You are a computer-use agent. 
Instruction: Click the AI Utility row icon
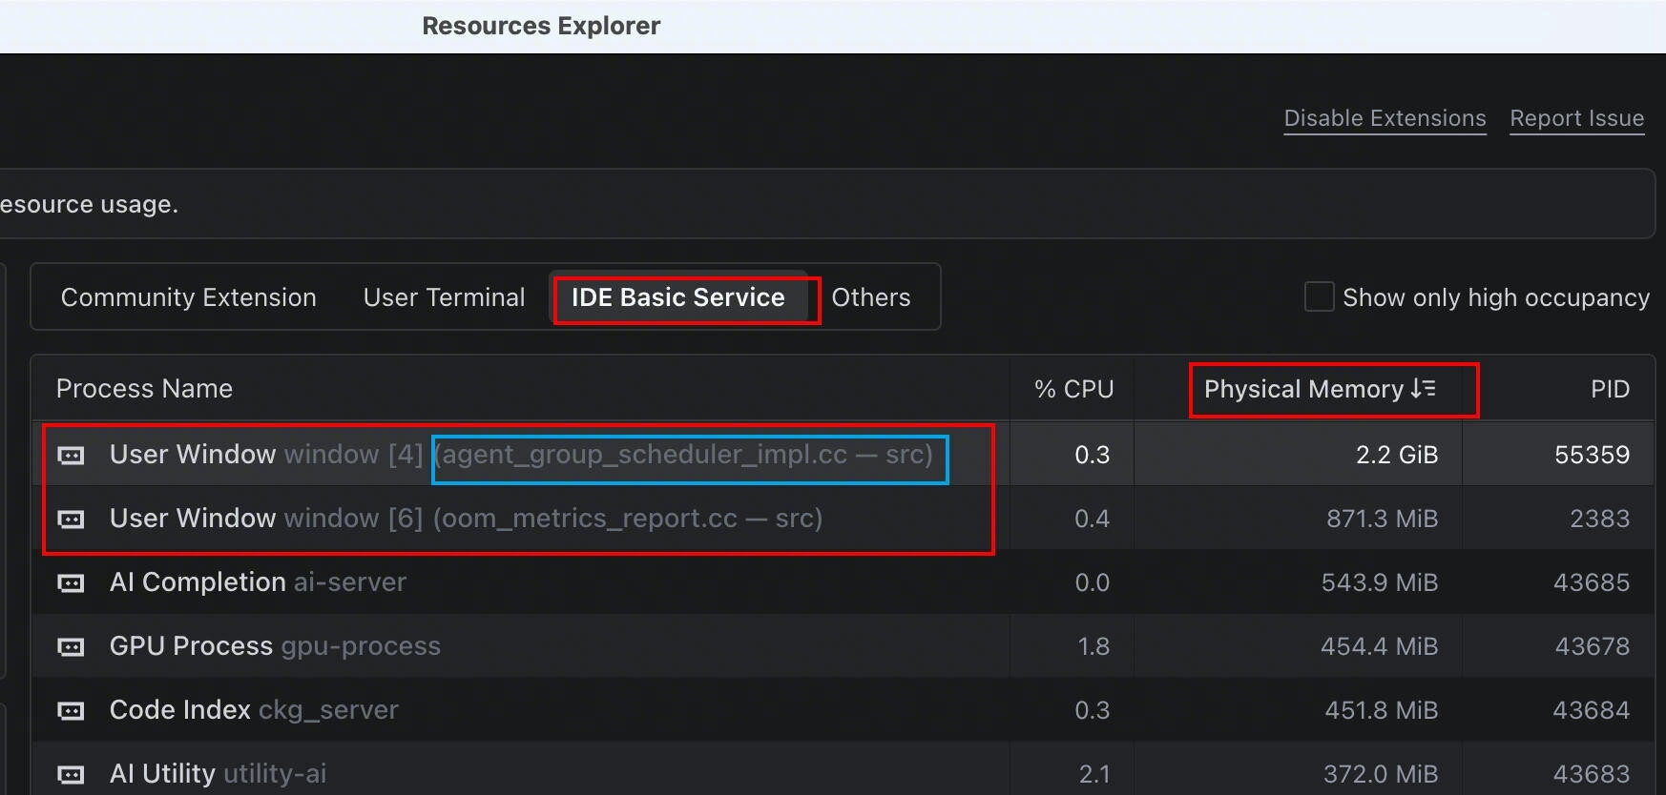click(72, 775)
